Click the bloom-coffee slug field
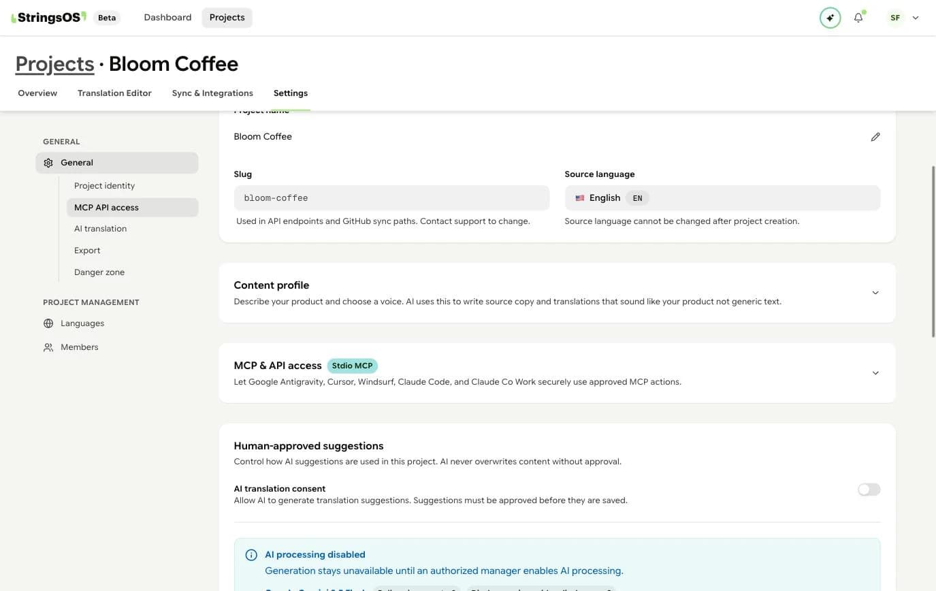 click(391, 198)
